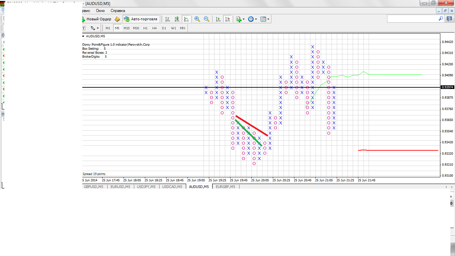Image resolution: width=455 pixels, height=256 pixels.
Task: Select the M15 timeframe
Action: click(127, 28)
